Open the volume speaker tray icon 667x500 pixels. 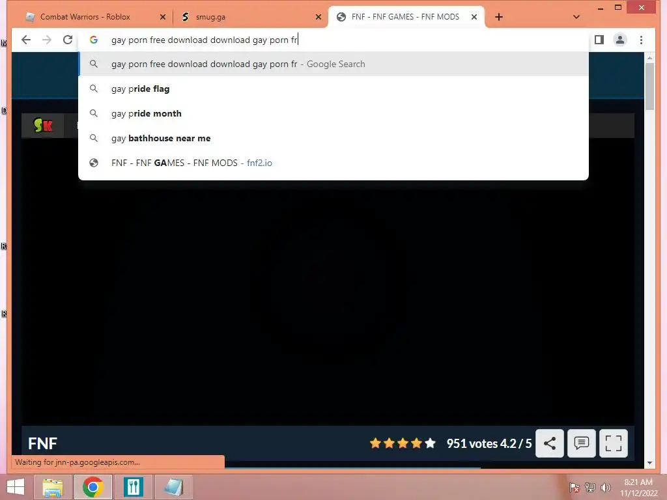coord(606,487)
